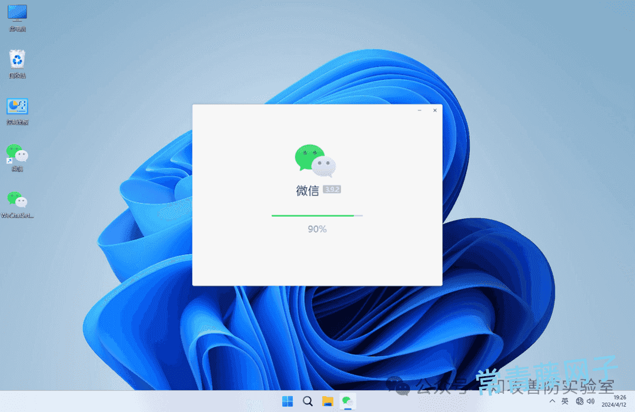Click the green installation progress bar

(x=317, y=215)
